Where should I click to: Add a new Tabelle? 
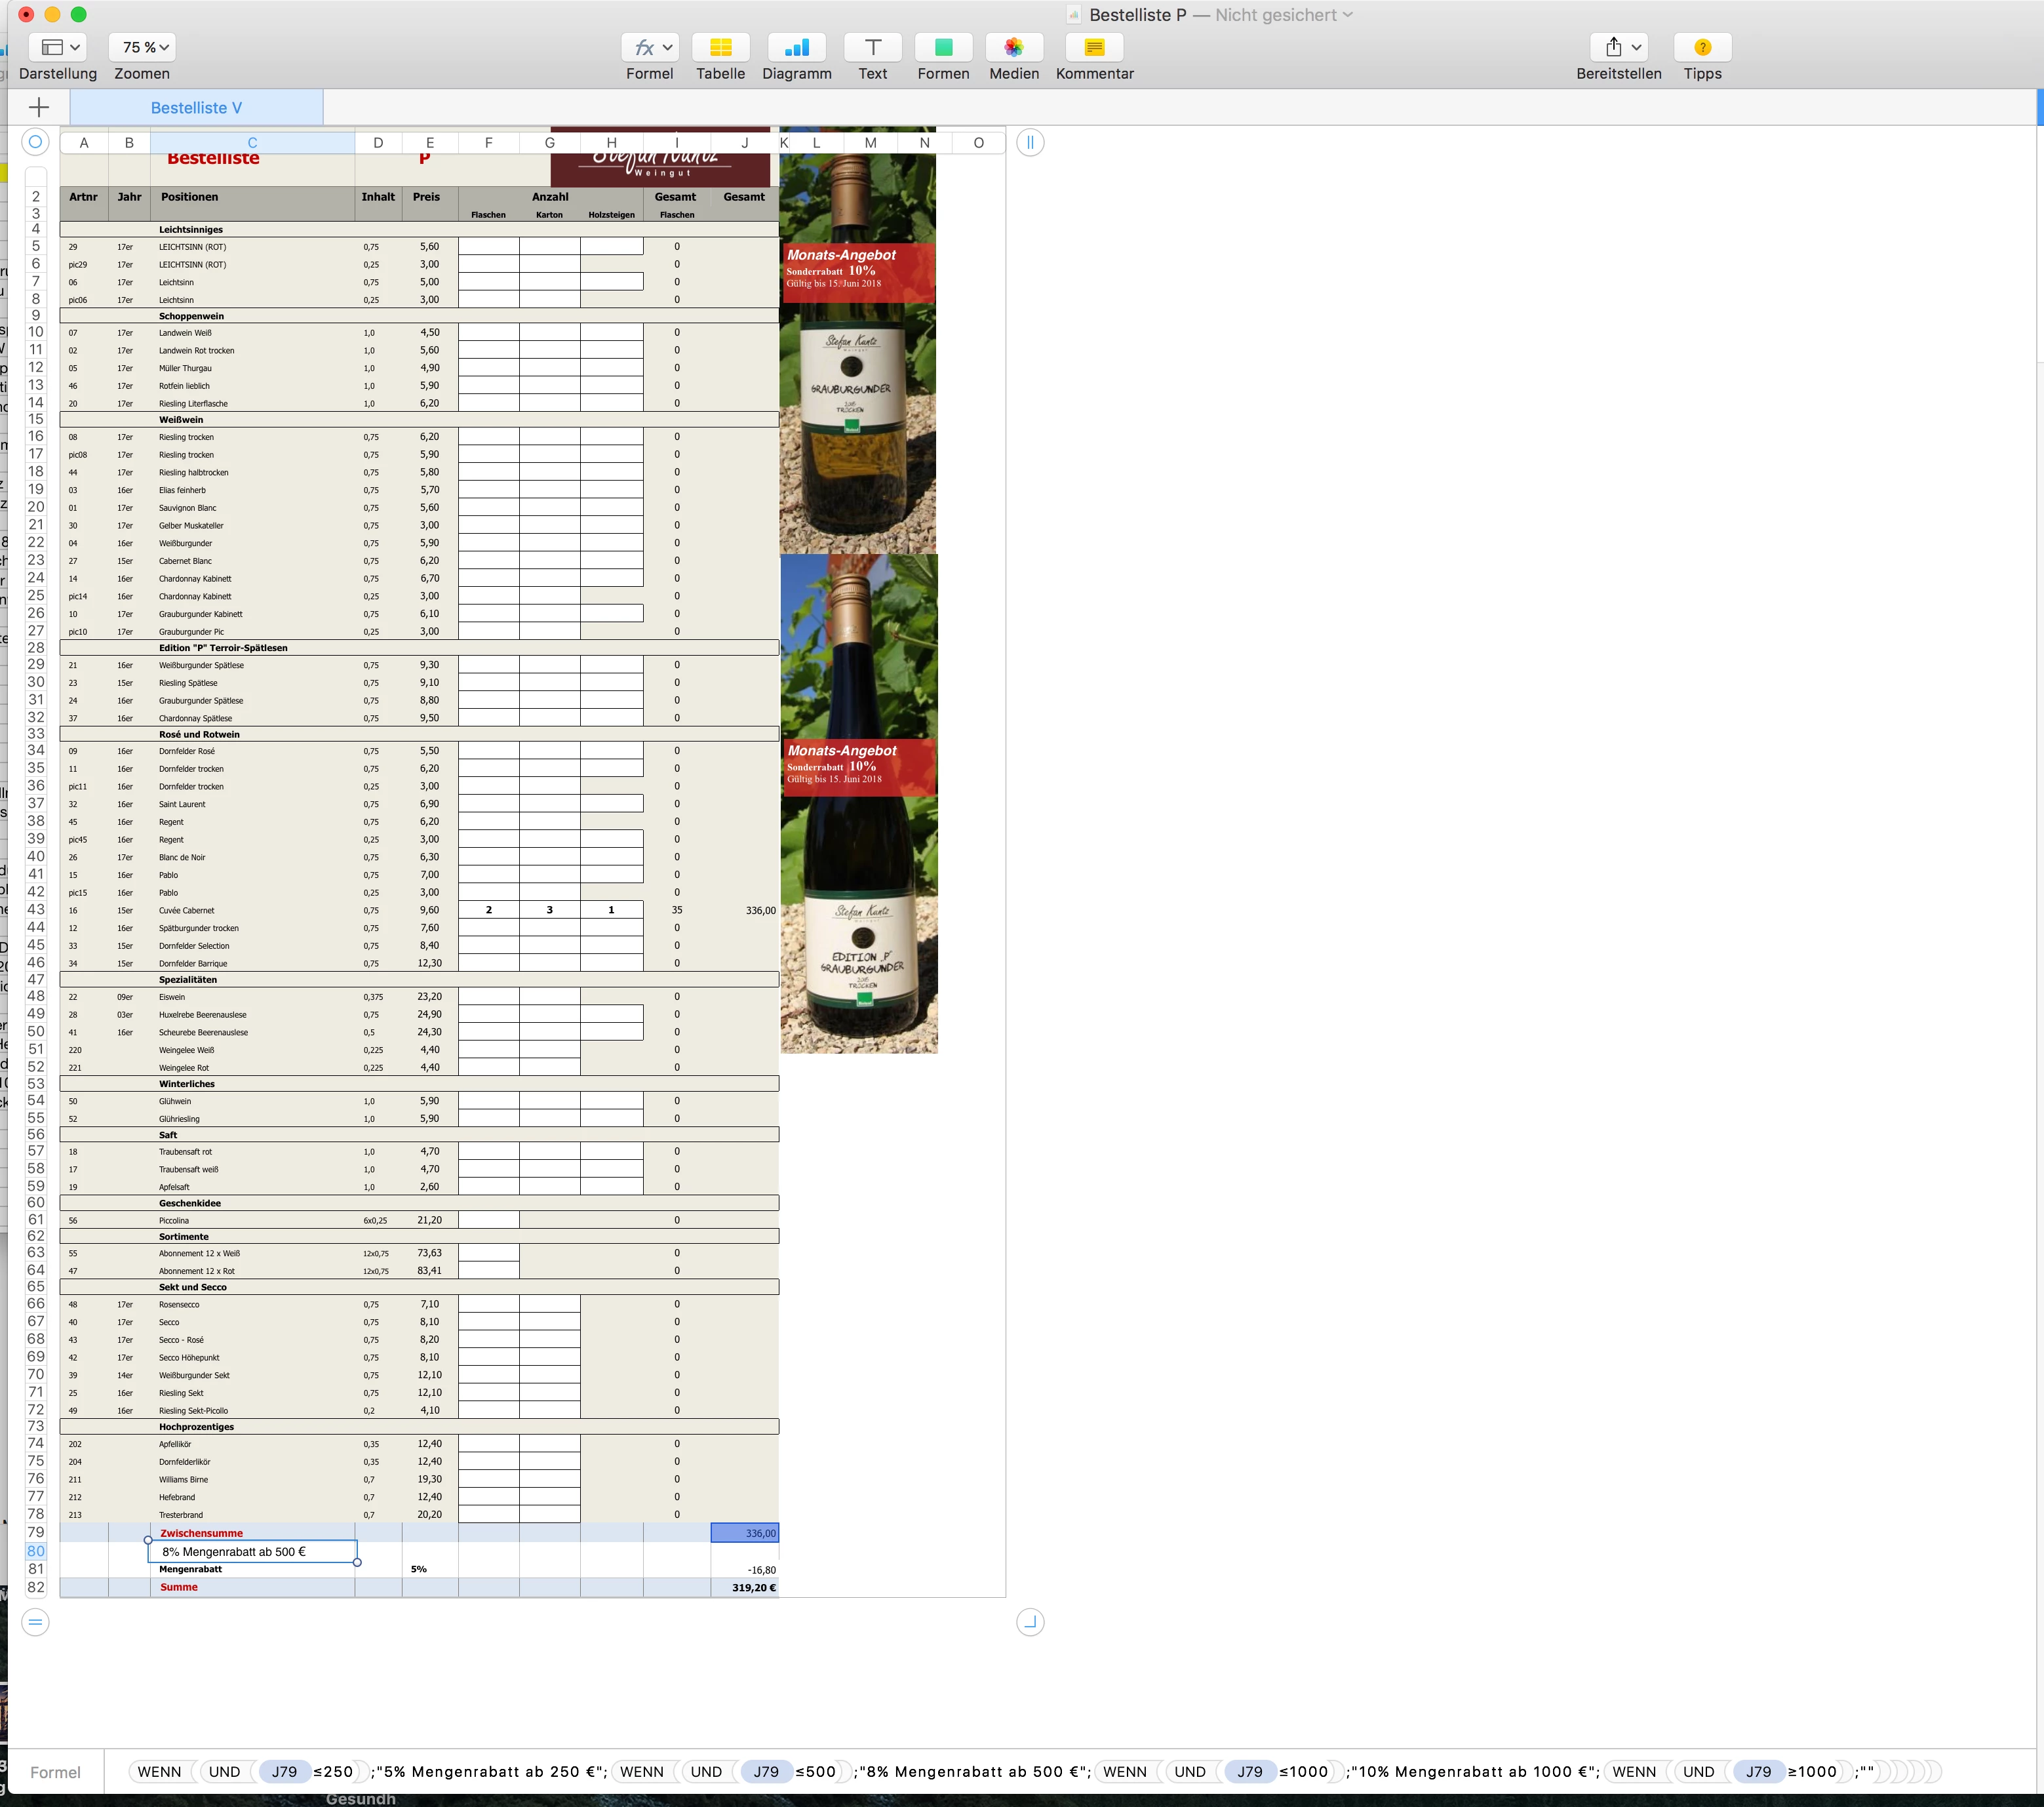[720, 47]
